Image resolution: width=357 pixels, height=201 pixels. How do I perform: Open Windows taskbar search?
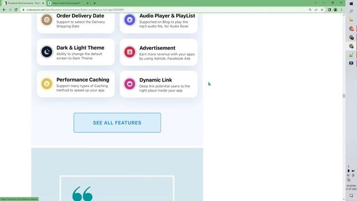tap(351, 11)
